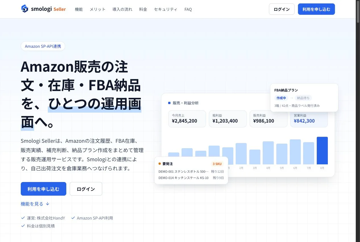Follow the 機能を見る link
The height and width of the screenshot is (242, 360).
click(x=35, y=204)
